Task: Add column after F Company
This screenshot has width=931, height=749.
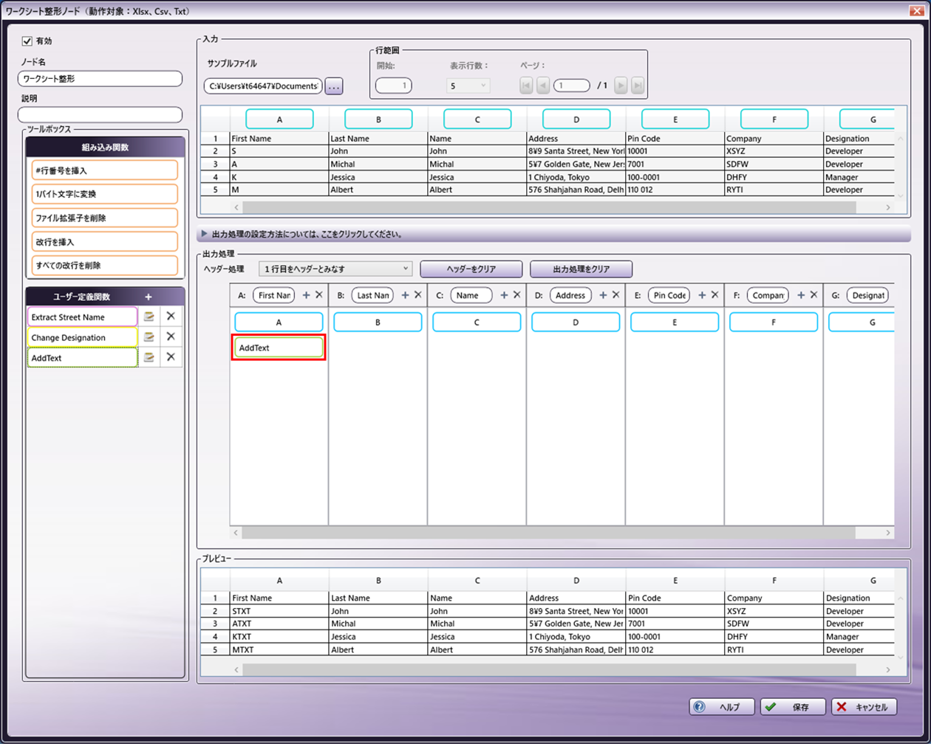Action: (x=801, y=295)
